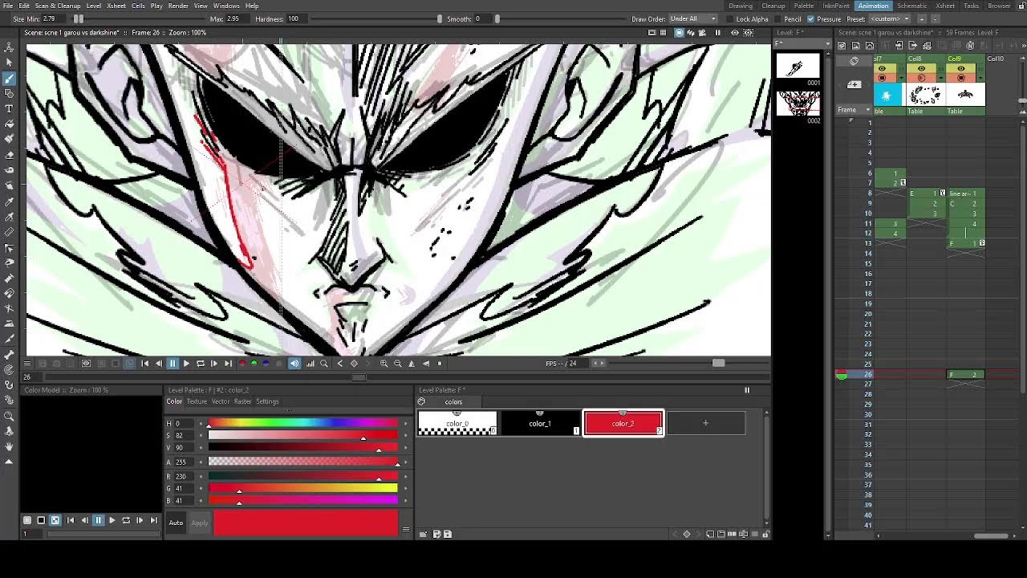Freeze the viewer with pause icon
This screenshot has height=578, width=1027.
pos(717,33)
